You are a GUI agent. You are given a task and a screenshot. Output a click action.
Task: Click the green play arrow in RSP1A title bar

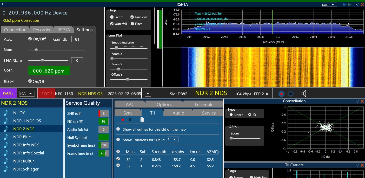pos(350,4)
